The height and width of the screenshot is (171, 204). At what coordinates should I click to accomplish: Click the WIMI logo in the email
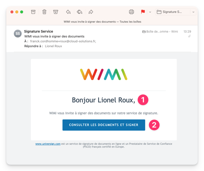pos(104,74)
